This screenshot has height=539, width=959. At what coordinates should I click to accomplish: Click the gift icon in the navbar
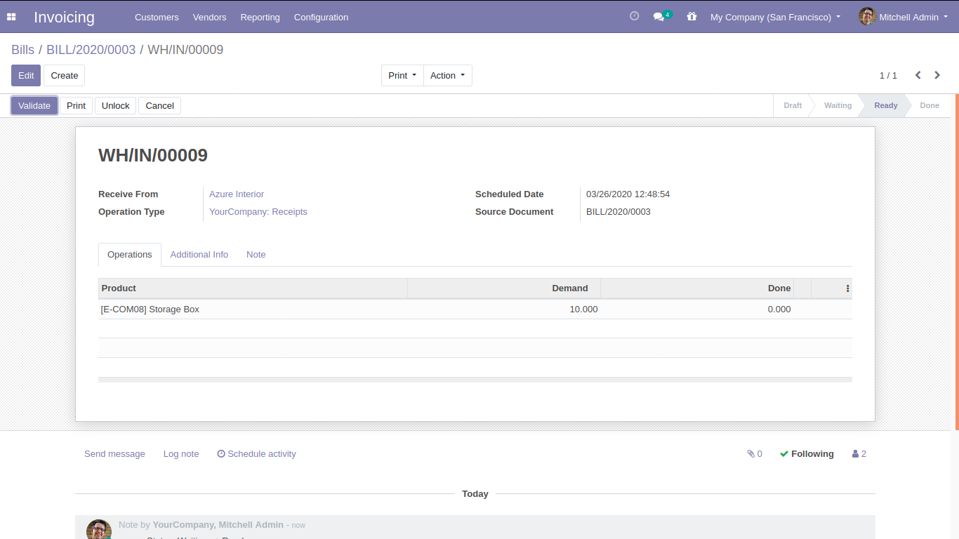pos(692,17)
